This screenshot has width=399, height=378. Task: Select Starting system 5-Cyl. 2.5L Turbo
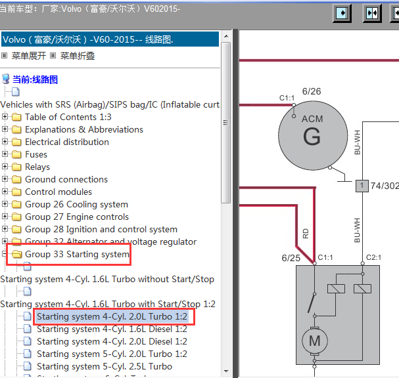tap(105, 366)
